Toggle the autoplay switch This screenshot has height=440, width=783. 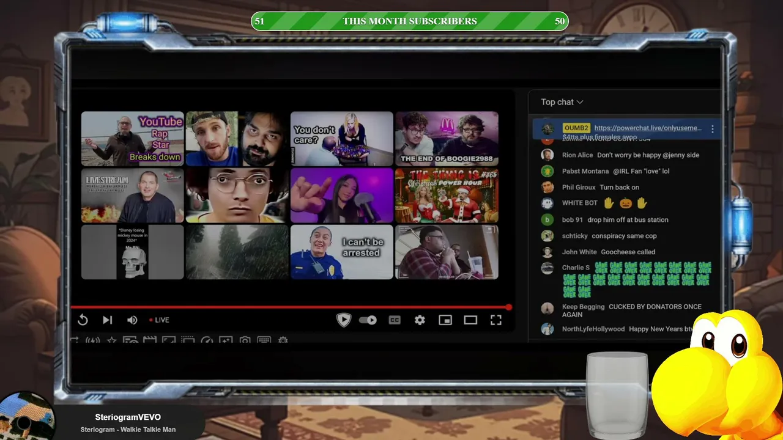[x=368, y=320]
